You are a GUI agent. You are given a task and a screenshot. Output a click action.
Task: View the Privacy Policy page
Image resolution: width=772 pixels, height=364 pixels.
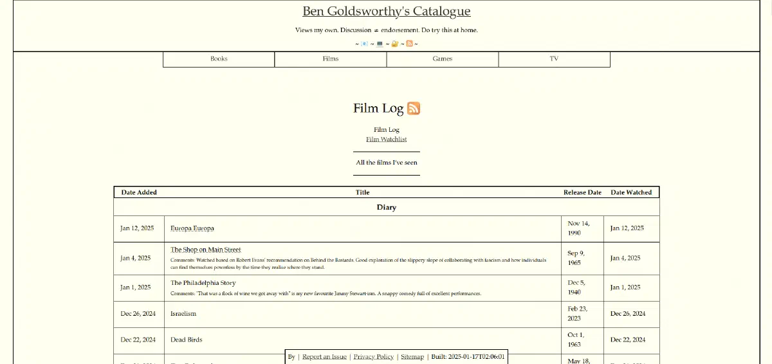pos(374,357)
